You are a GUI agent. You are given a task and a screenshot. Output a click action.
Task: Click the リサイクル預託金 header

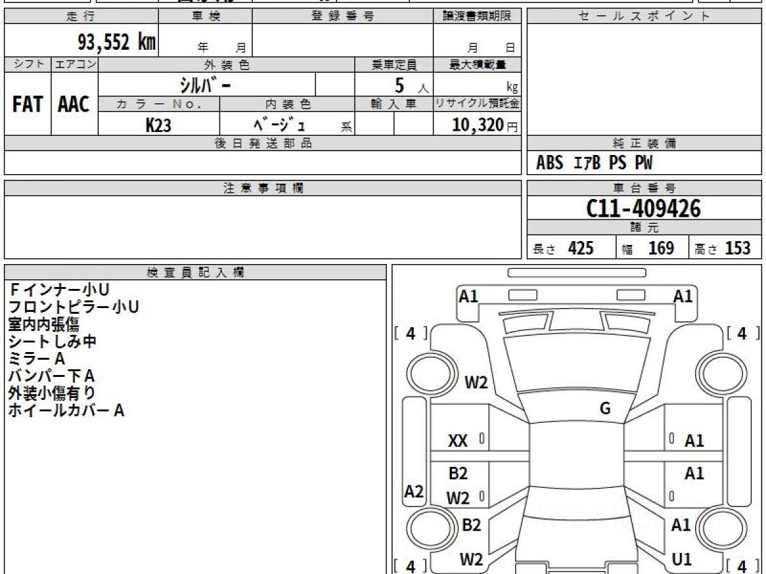(477, 104)
